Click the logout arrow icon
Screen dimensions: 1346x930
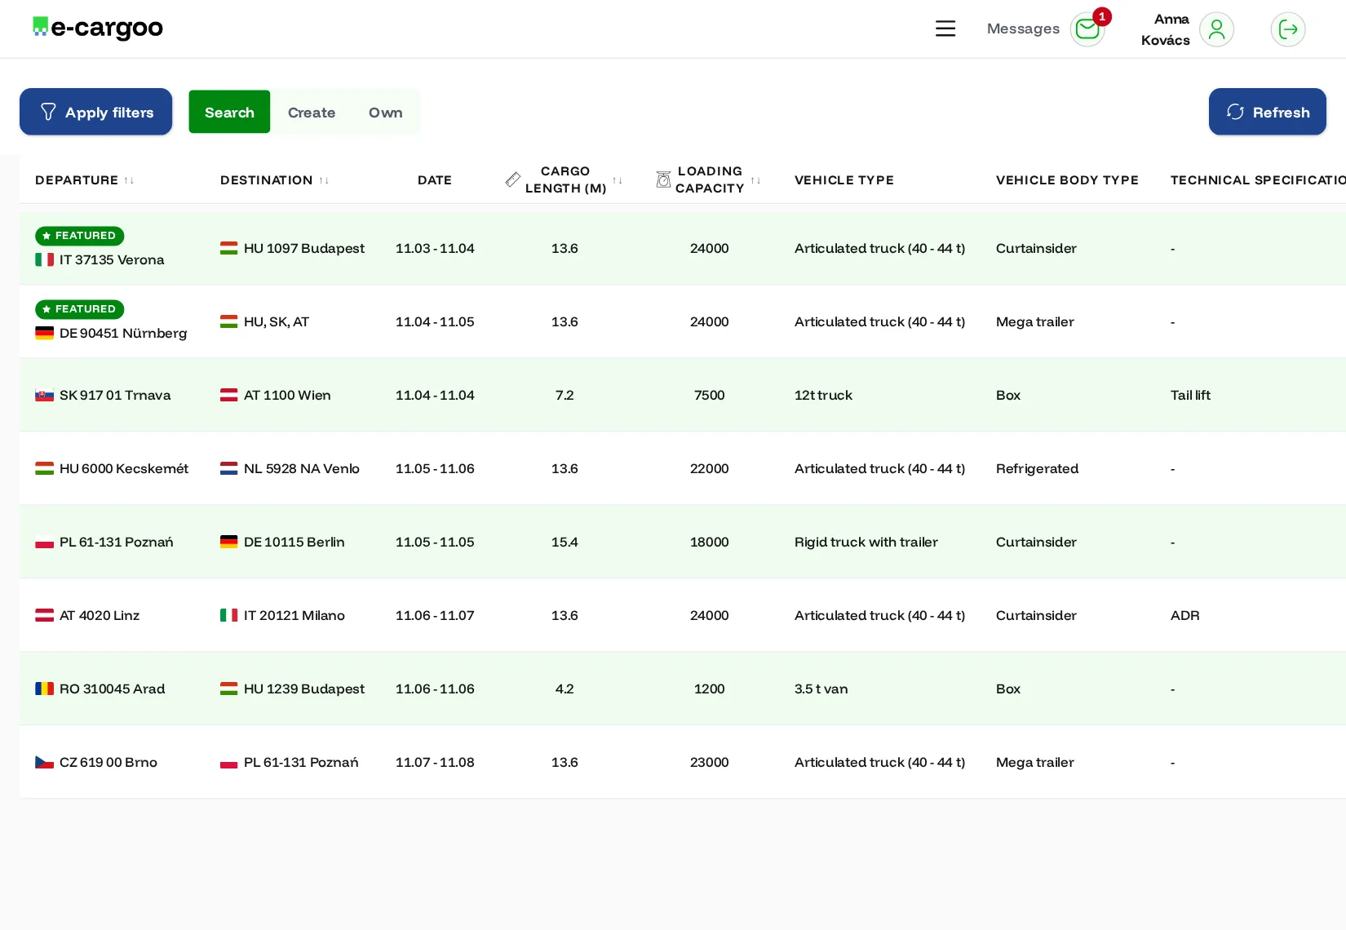1288,29
